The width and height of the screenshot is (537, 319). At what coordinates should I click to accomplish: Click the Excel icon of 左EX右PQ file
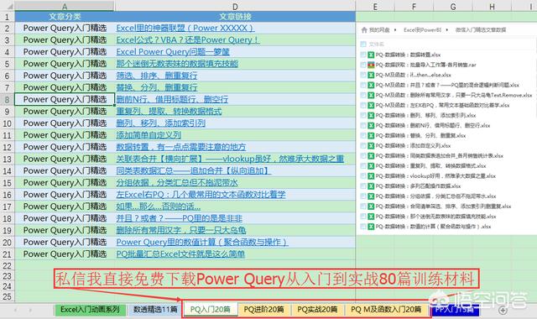coord(371,105)
